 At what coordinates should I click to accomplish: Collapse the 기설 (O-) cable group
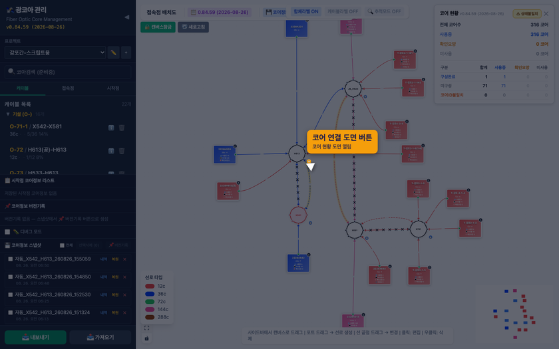(8, 114)
